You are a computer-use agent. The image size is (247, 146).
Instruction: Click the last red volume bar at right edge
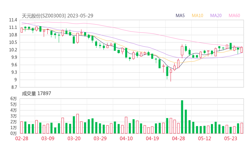coord(242,128)
